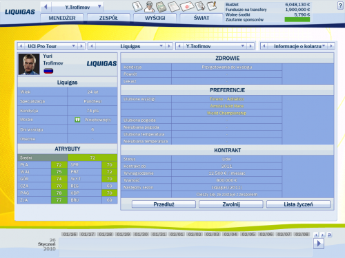
Task: Go to next rider with Y.Trofimov selector's right arrow
Action: click(x=250, y=46)
